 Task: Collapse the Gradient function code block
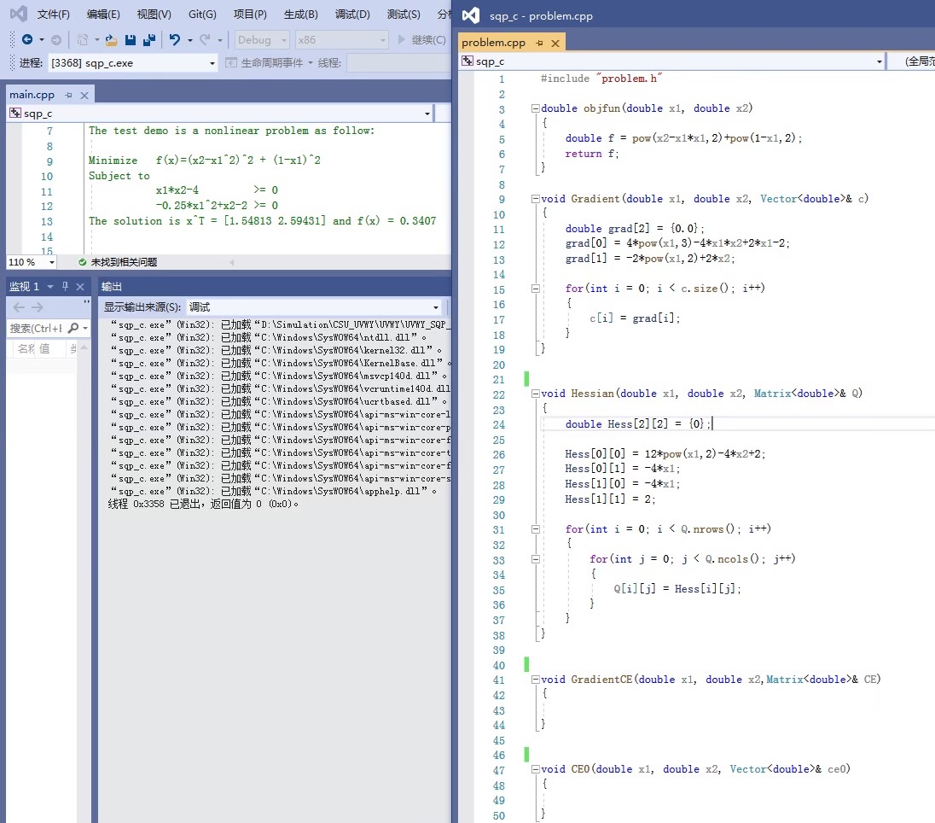[x=536, y=199]
